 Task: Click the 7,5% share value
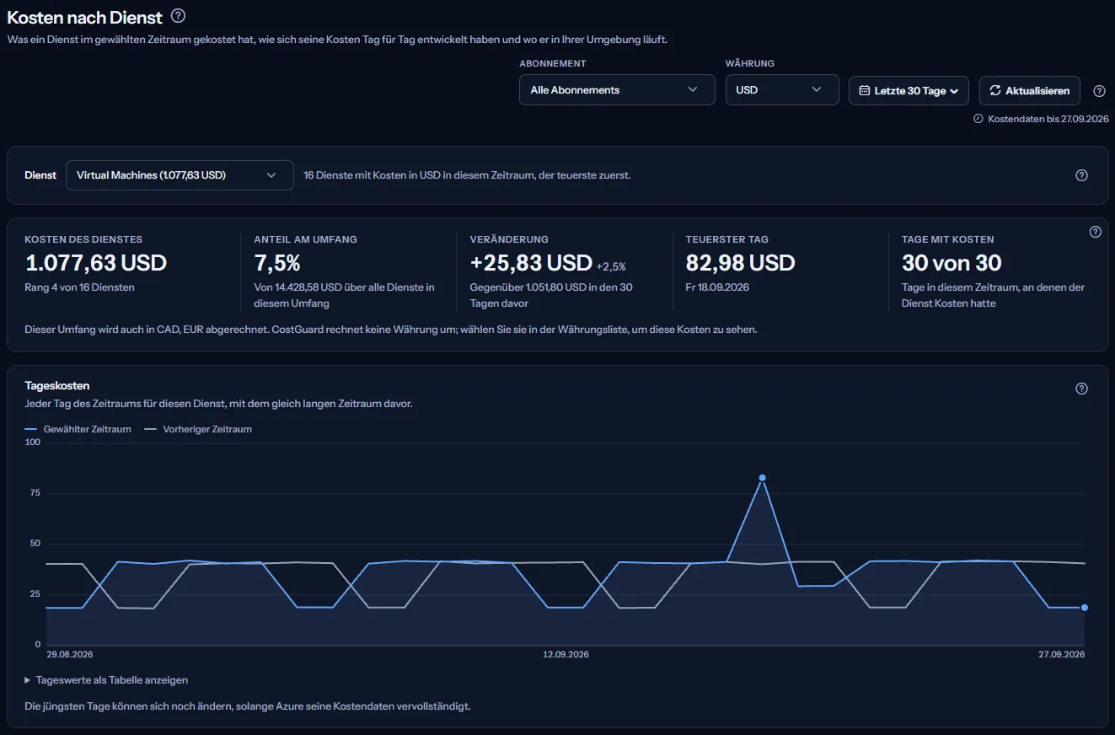[x=277, y=263]
